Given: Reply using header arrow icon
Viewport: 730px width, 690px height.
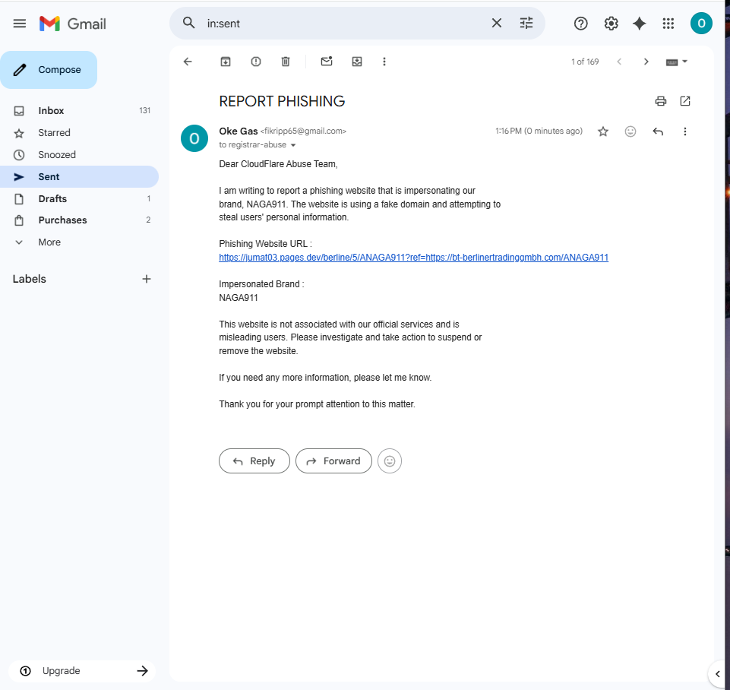Looking at the screenshot, I should pos(657,131).
